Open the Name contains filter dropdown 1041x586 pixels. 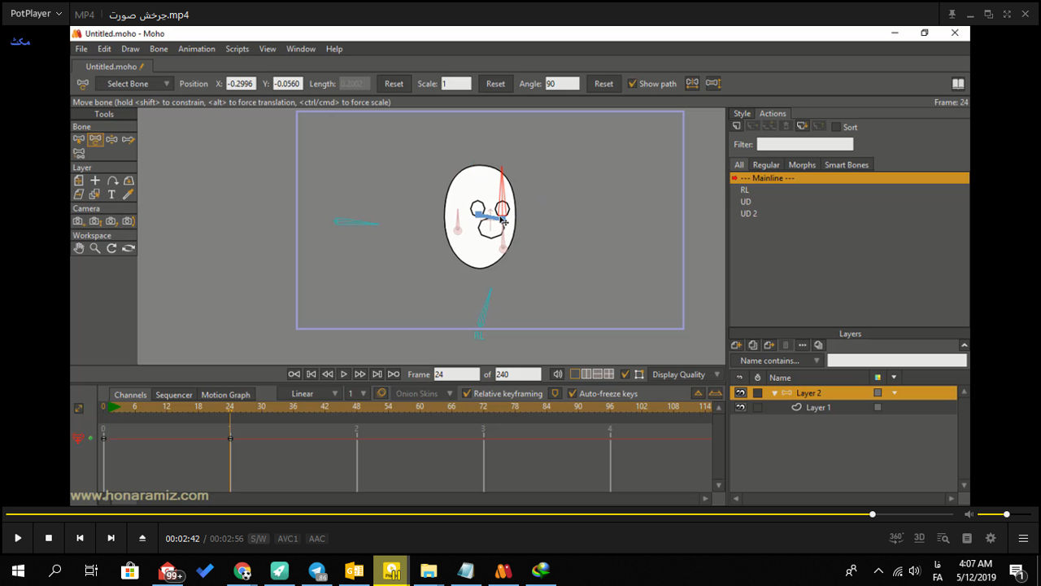point(777,361)
